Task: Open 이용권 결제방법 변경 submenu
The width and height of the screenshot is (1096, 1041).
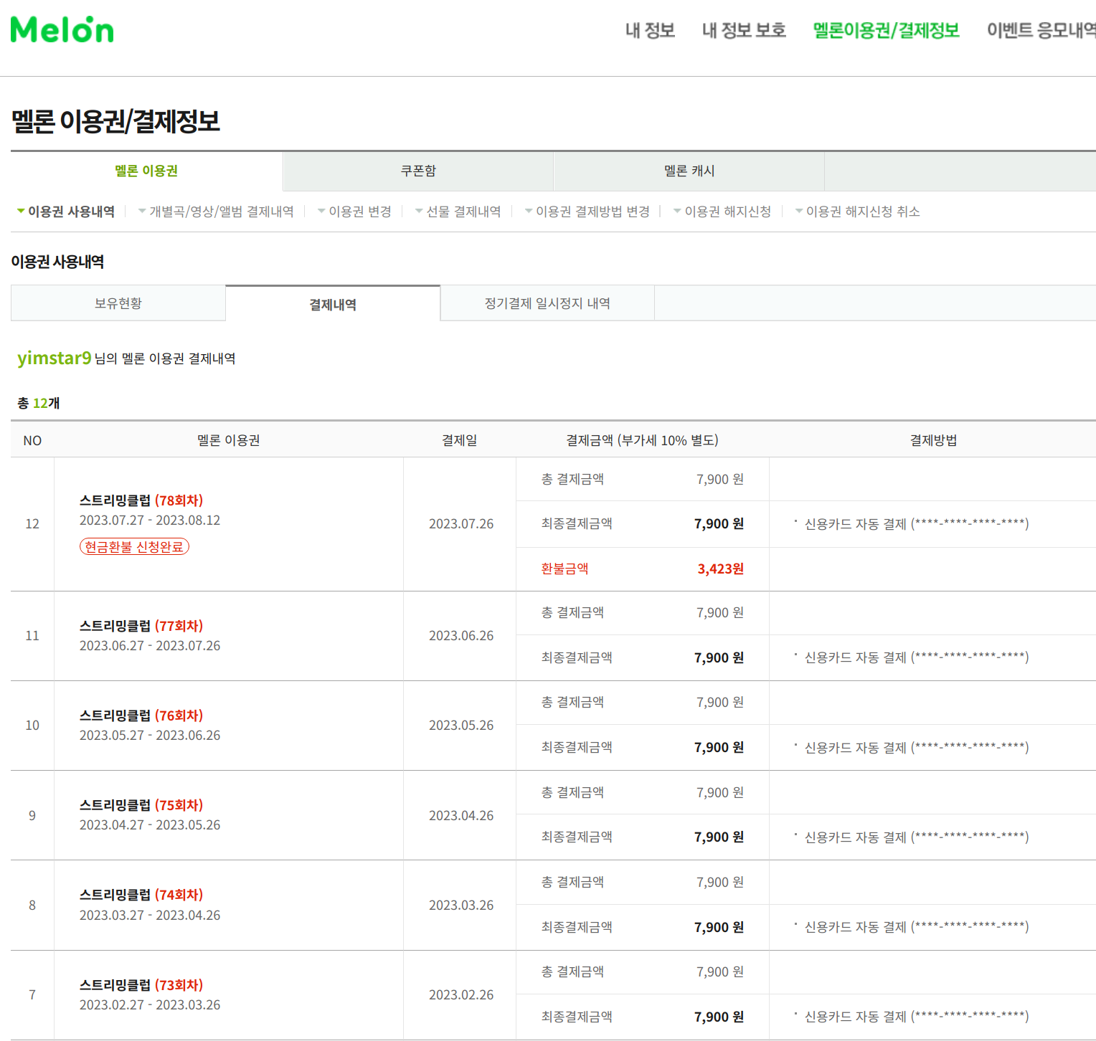Action: click(x=592, y=211)
